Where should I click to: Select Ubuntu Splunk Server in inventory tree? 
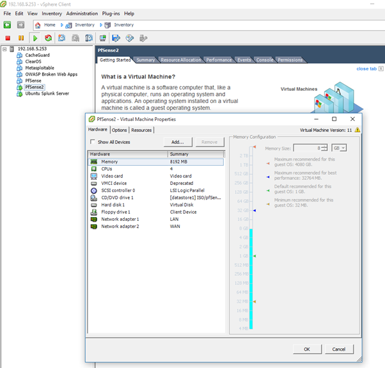pyautogui.click(x=47, y=93)
